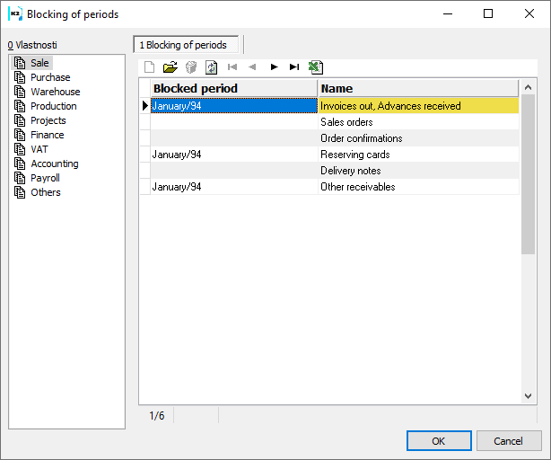Click the Accounting document icon

click(20, 164)
